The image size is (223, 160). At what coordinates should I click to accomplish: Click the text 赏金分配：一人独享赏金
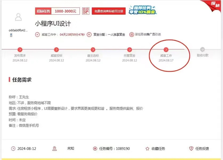109,35
